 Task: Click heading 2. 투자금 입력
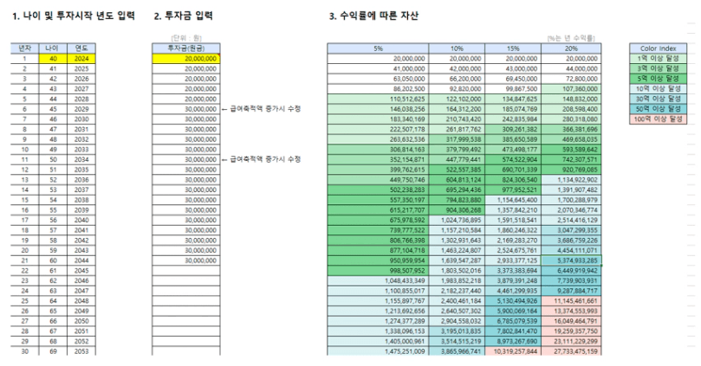pyautogui.click(x=184, y=16)
